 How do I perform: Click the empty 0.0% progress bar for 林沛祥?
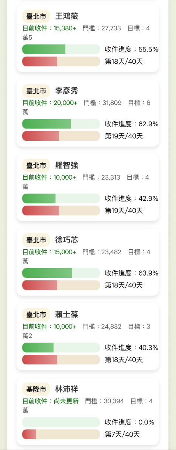[x=61, y=422]
